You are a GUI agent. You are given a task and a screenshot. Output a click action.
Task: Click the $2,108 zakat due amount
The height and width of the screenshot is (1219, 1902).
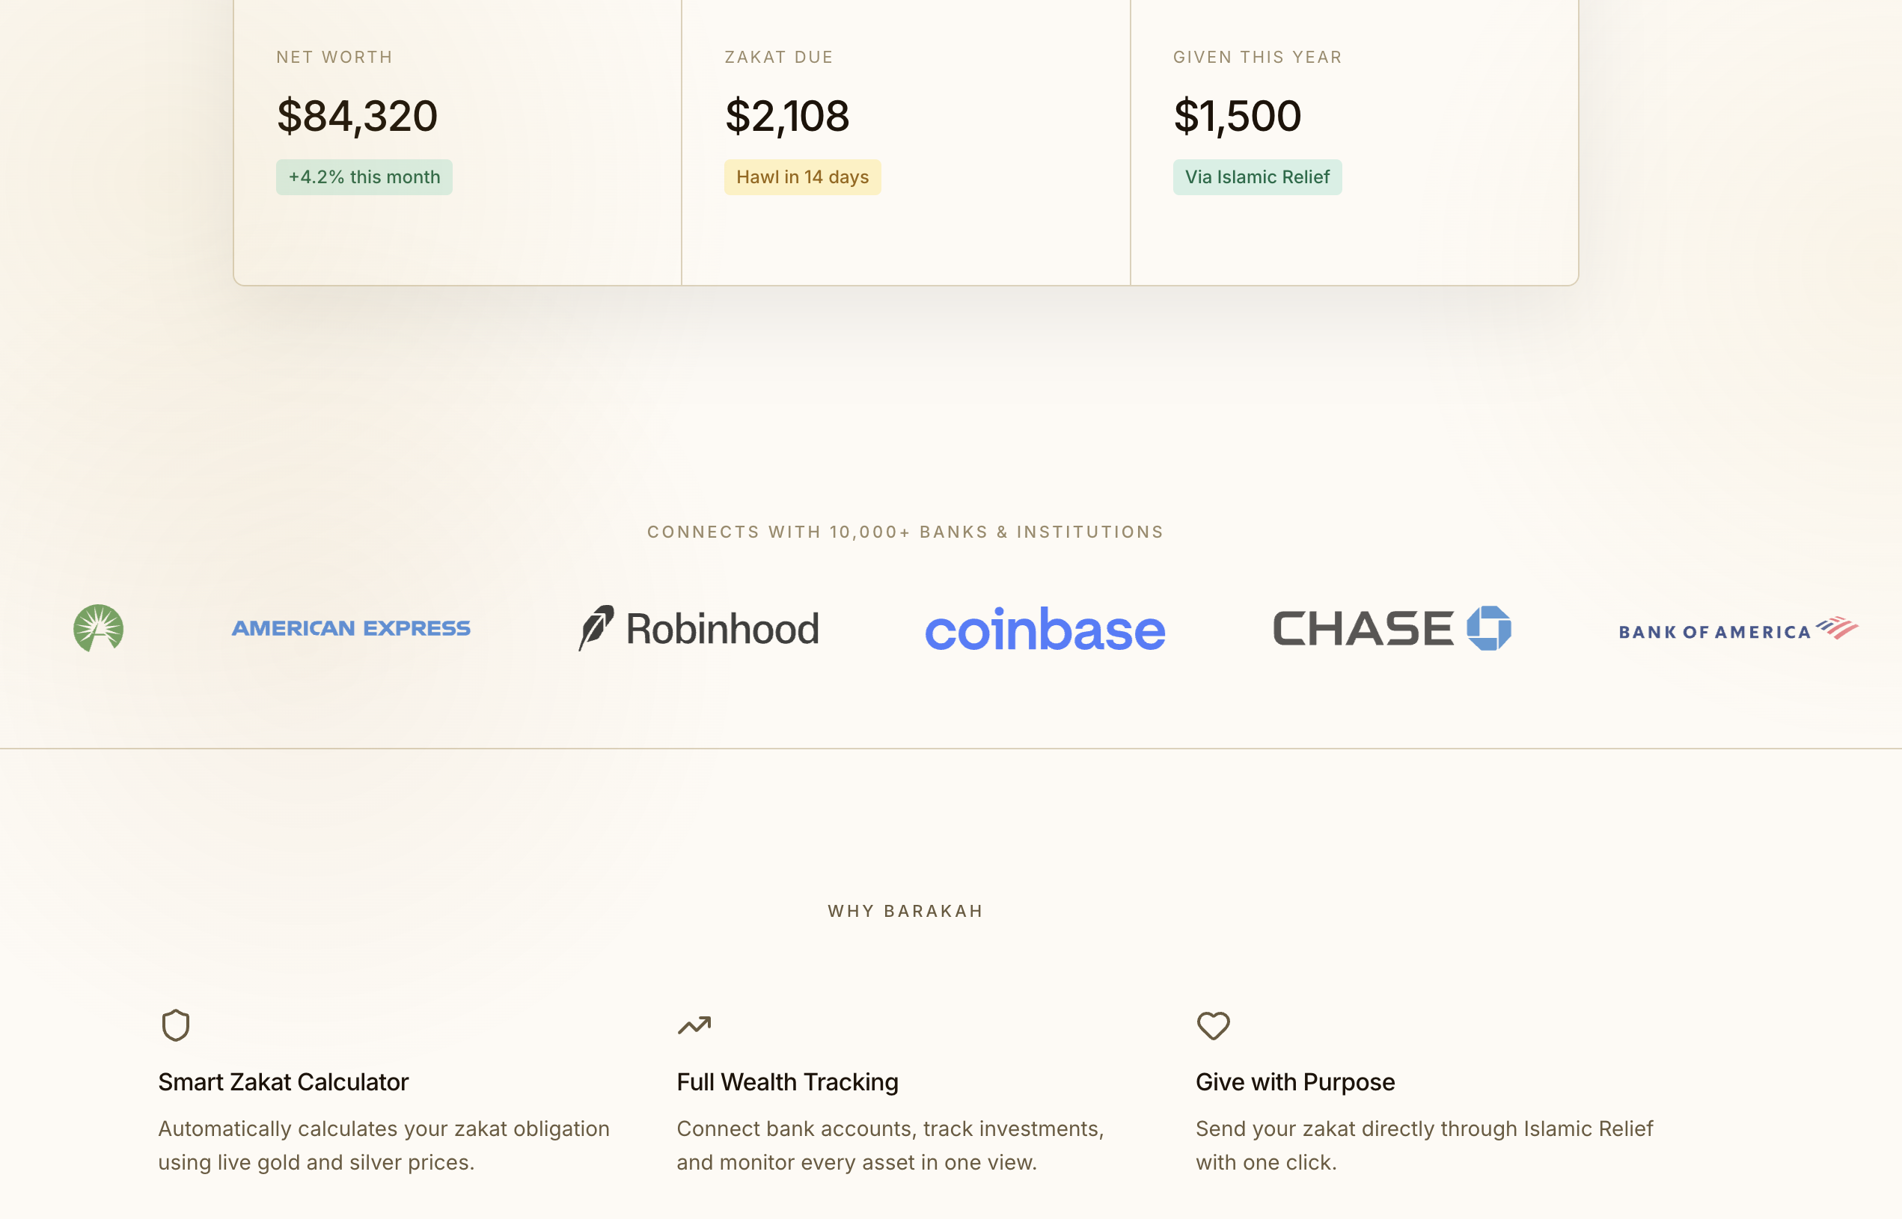pyautogui.click(x=787, y=117)
